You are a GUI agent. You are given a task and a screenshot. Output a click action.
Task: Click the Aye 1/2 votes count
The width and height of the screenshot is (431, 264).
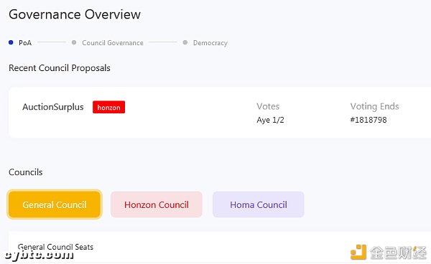click(271, 120)
